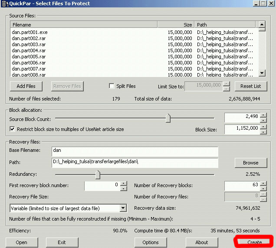Image resolution: width=276 pixels, height=248 pixels.
Task: Maximize the QuickPar window
Action: 263,3
